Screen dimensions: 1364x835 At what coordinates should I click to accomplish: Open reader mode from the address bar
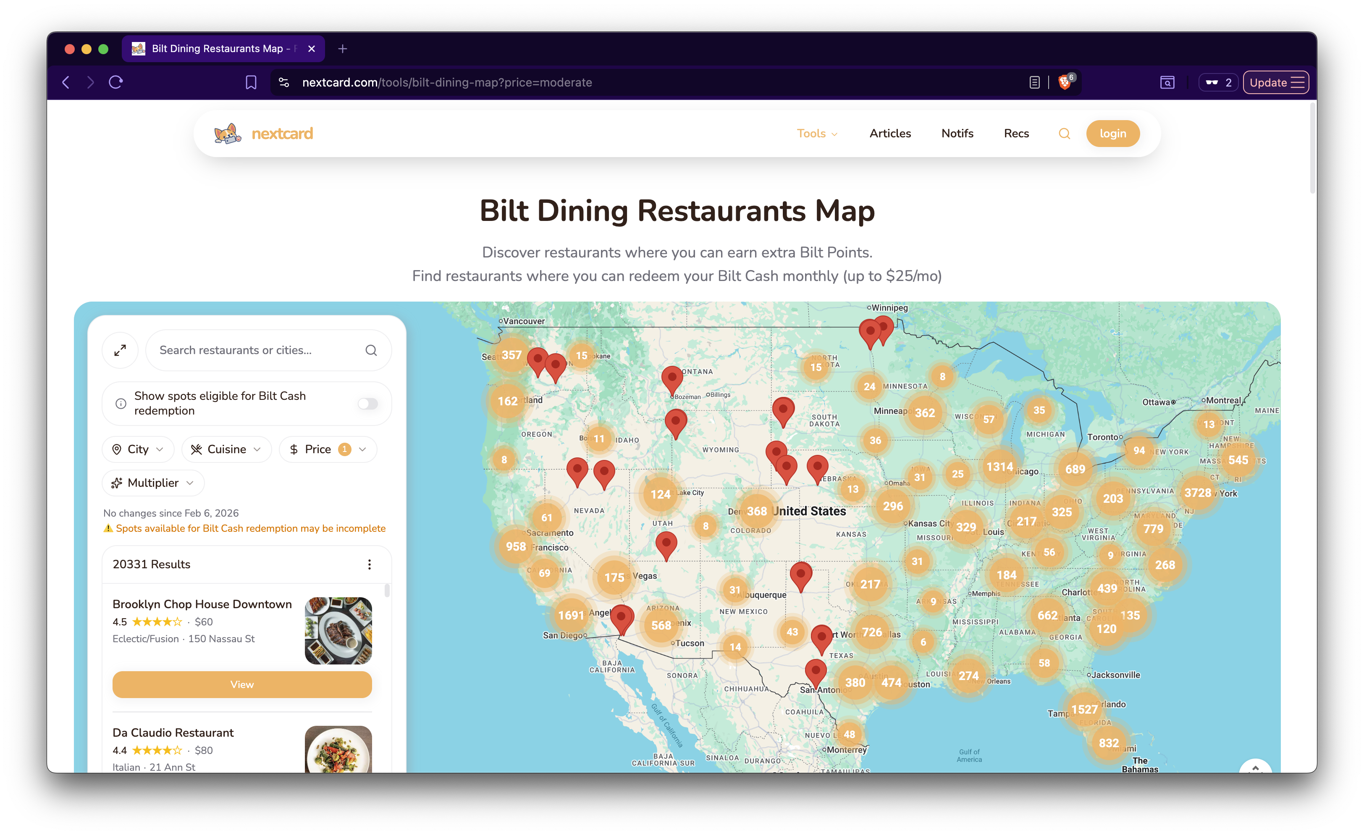coord(1033,82)
